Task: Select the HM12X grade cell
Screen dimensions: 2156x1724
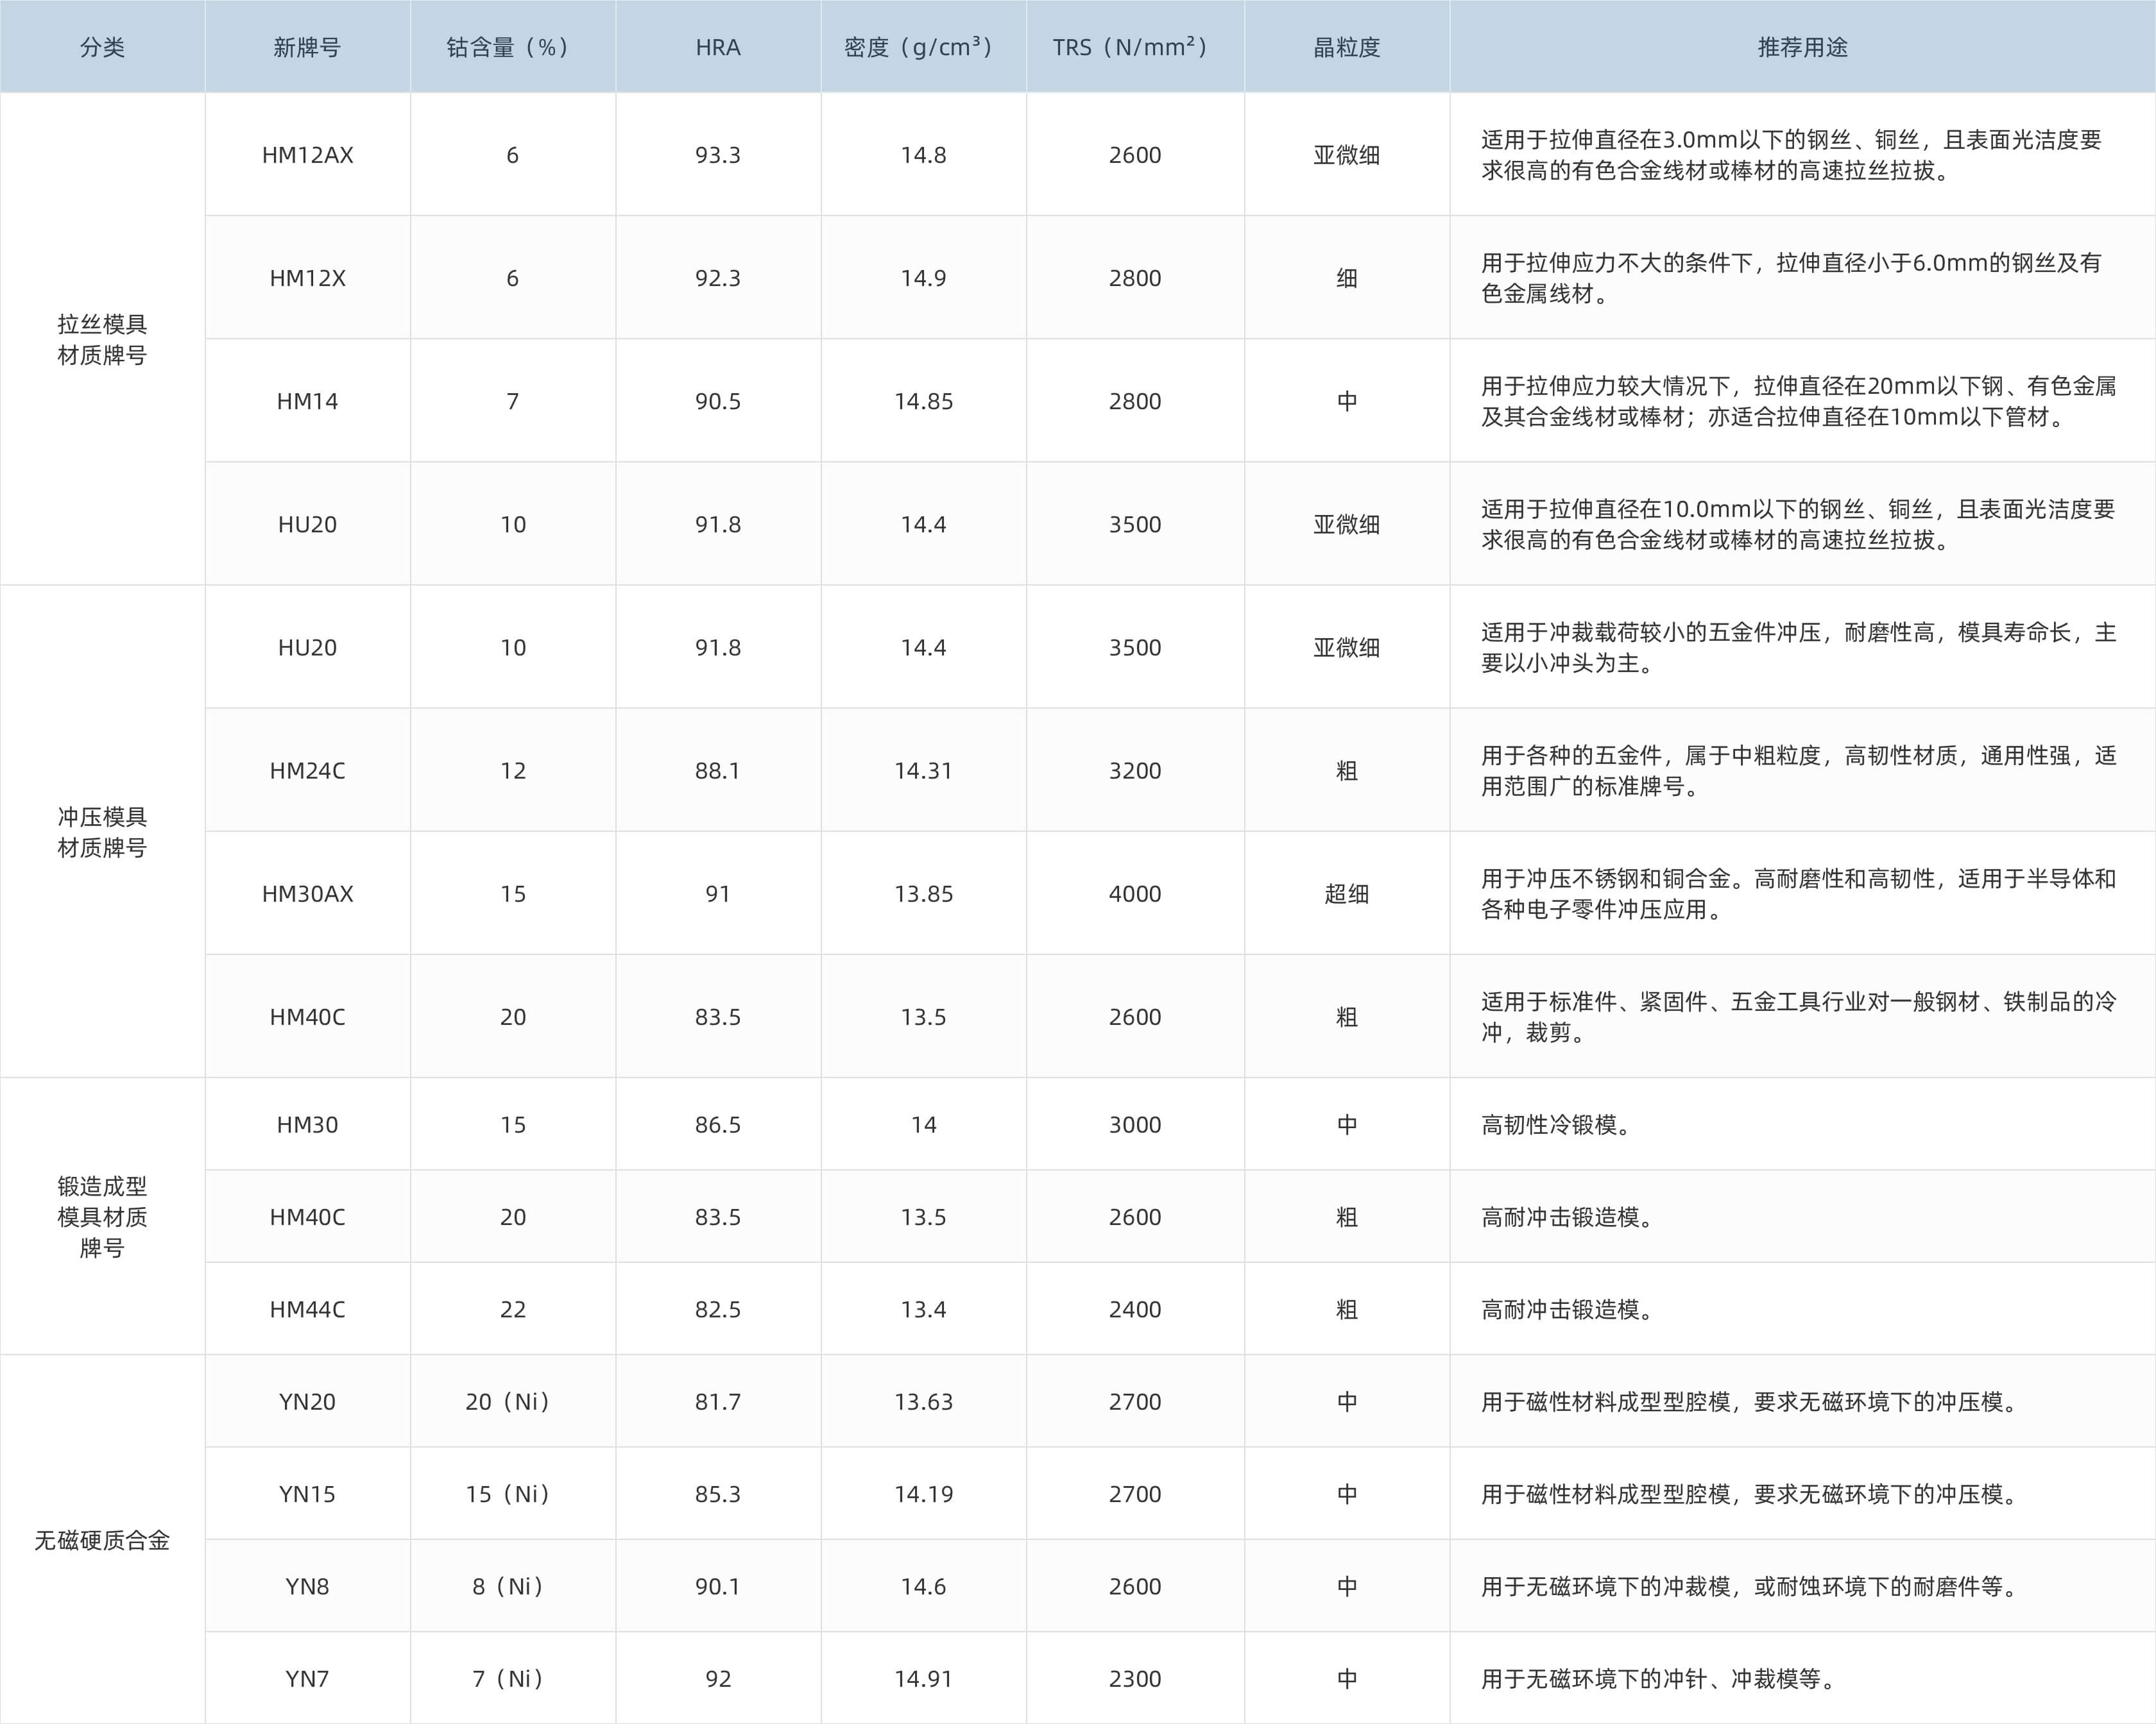Action: click(307, 278)
